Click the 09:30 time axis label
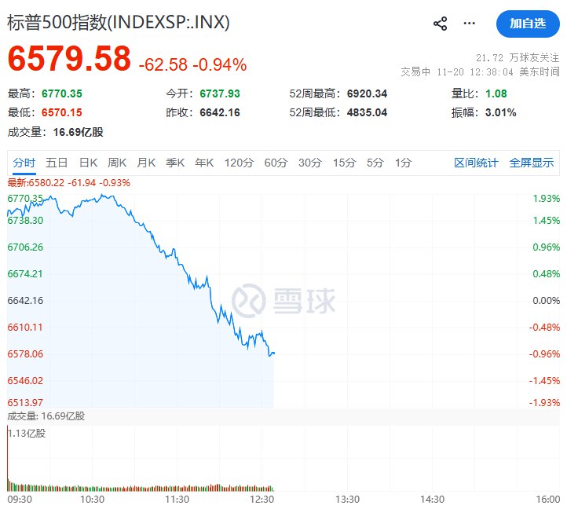 point(20,500)
